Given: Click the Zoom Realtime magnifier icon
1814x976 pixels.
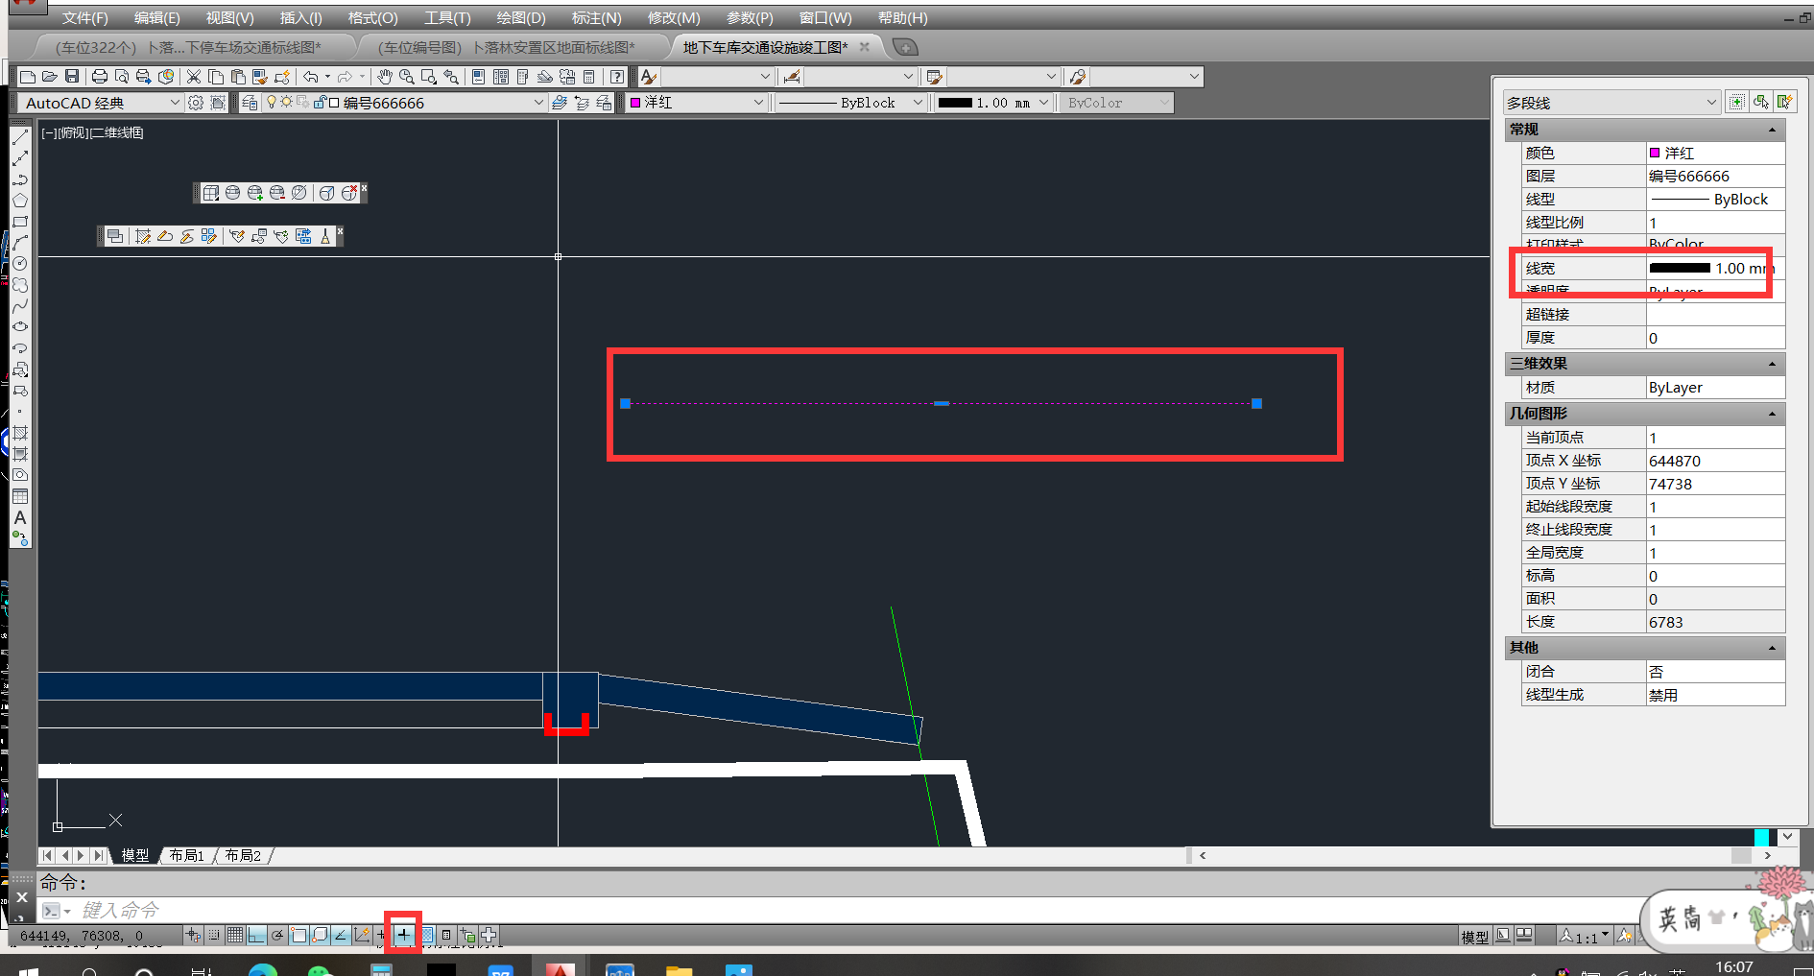Looking at the screenshot, I should pos(406,77).
